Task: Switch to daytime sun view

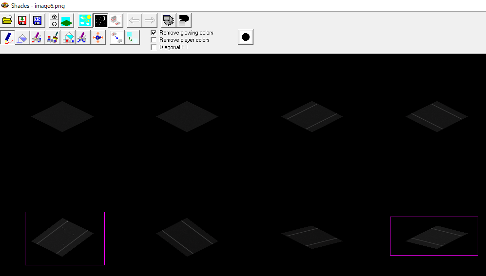Action: [x=85, y=20]
